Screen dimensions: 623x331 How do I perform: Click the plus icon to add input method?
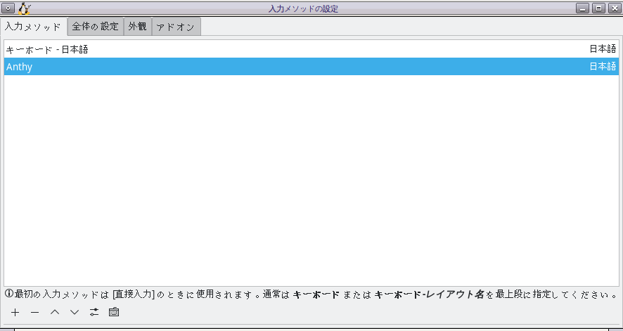pos(15,312)
